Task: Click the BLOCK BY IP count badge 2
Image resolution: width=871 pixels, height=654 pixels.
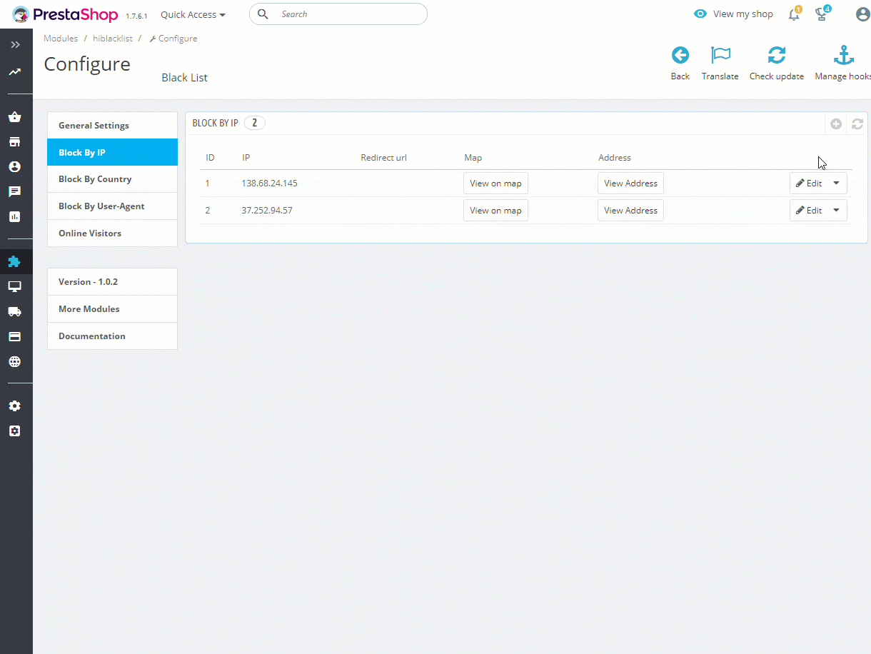Action: pyautogui.click(x=255, y=123)
